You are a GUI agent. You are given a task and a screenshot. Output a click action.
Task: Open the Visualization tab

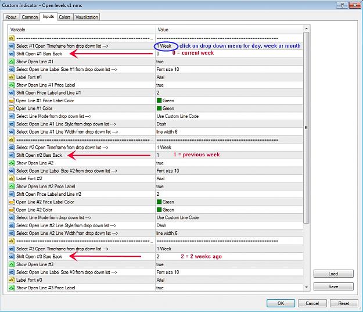pyautogui.click(x=87, y=17)
